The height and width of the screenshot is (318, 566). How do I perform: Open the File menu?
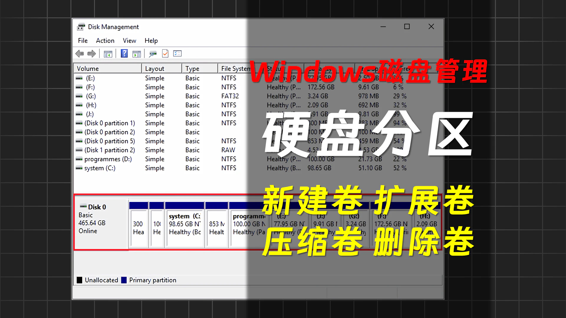83,40
